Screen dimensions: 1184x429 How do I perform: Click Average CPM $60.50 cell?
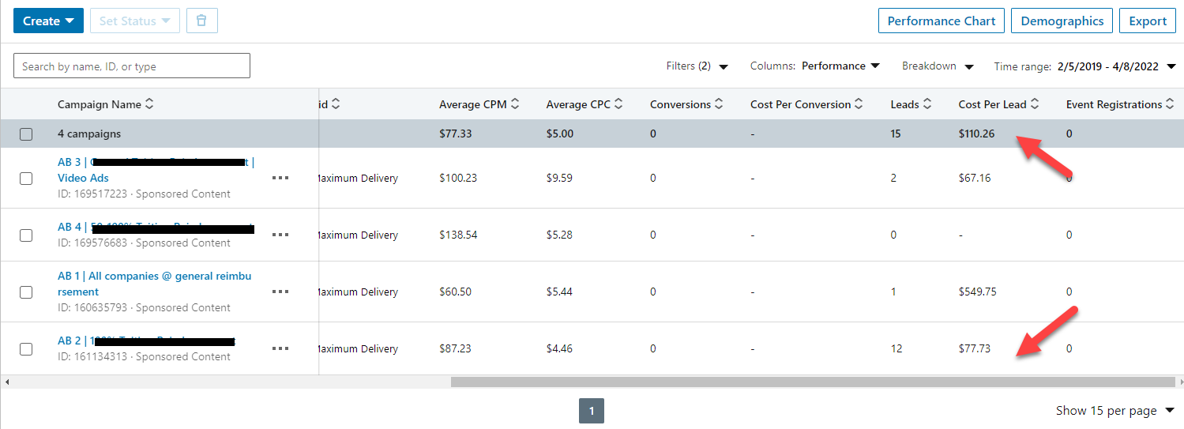[455, 292]
